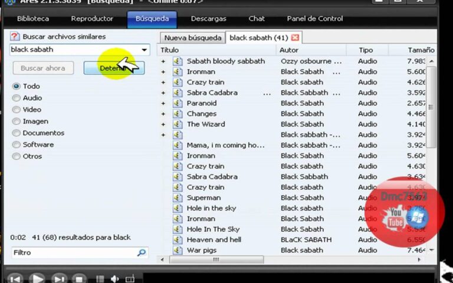
Task: Close the 'black sabath (41)' search tab
Action: point(295,38)
